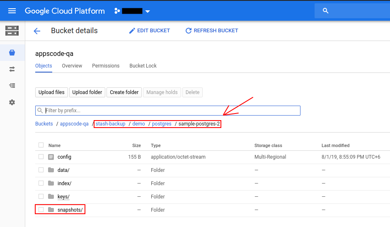Check the index/ row checkbox
This screenshot has width=390, height=227.
click(x=41, y=183)
